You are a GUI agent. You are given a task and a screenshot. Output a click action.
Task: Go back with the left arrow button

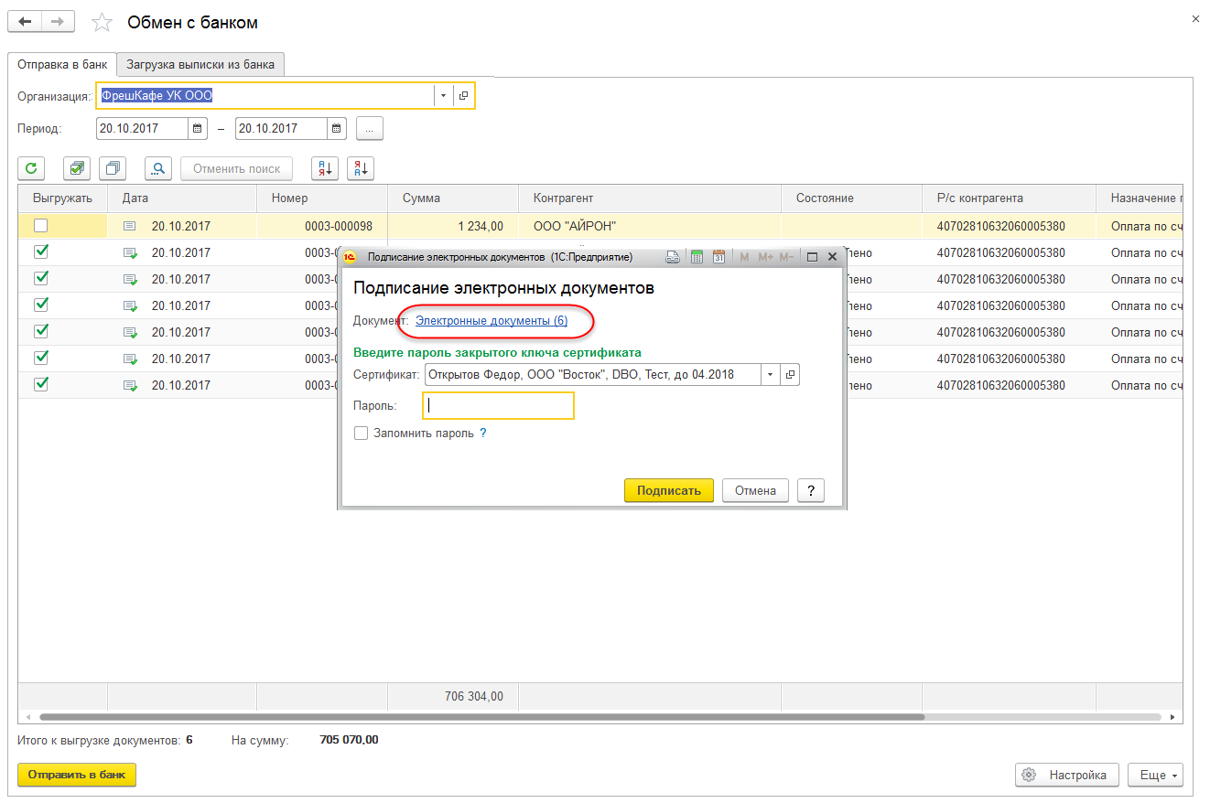pyautogui.click(x=25, y=21)
